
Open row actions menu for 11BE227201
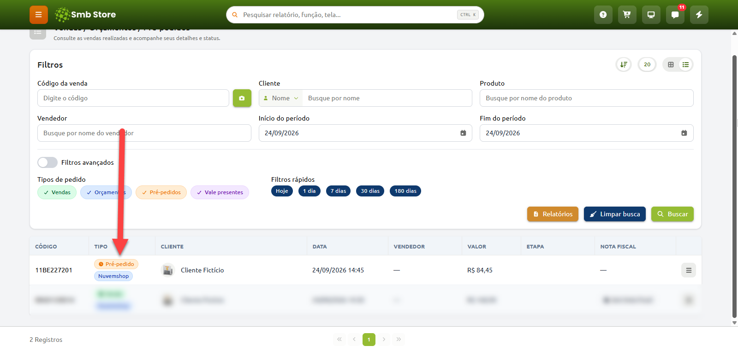(x=689, y=270)
